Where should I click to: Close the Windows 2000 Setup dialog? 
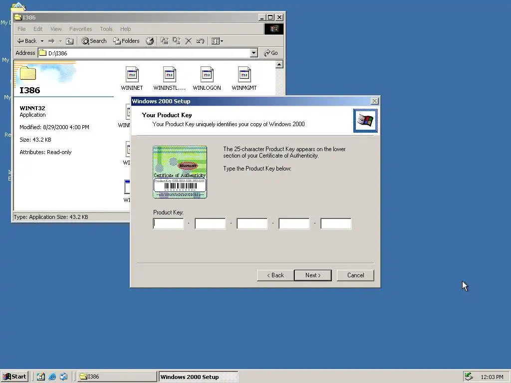click(x=375, y=101)
